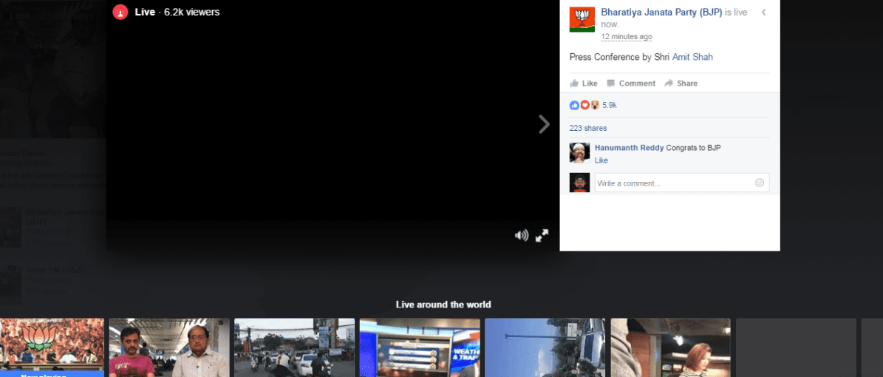Click the red Live broadcast icon
Image resolution: width=883 pixels, height=377 pixels.
pos(120,12)
